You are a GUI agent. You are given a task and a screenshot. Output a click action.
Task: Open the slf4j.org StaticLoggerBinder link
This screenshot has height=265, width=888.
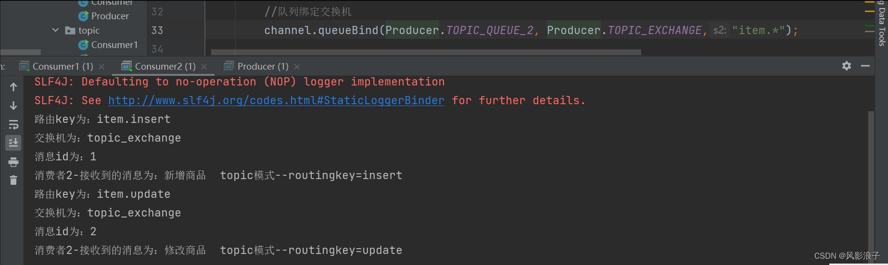click(x=276, y=100)
